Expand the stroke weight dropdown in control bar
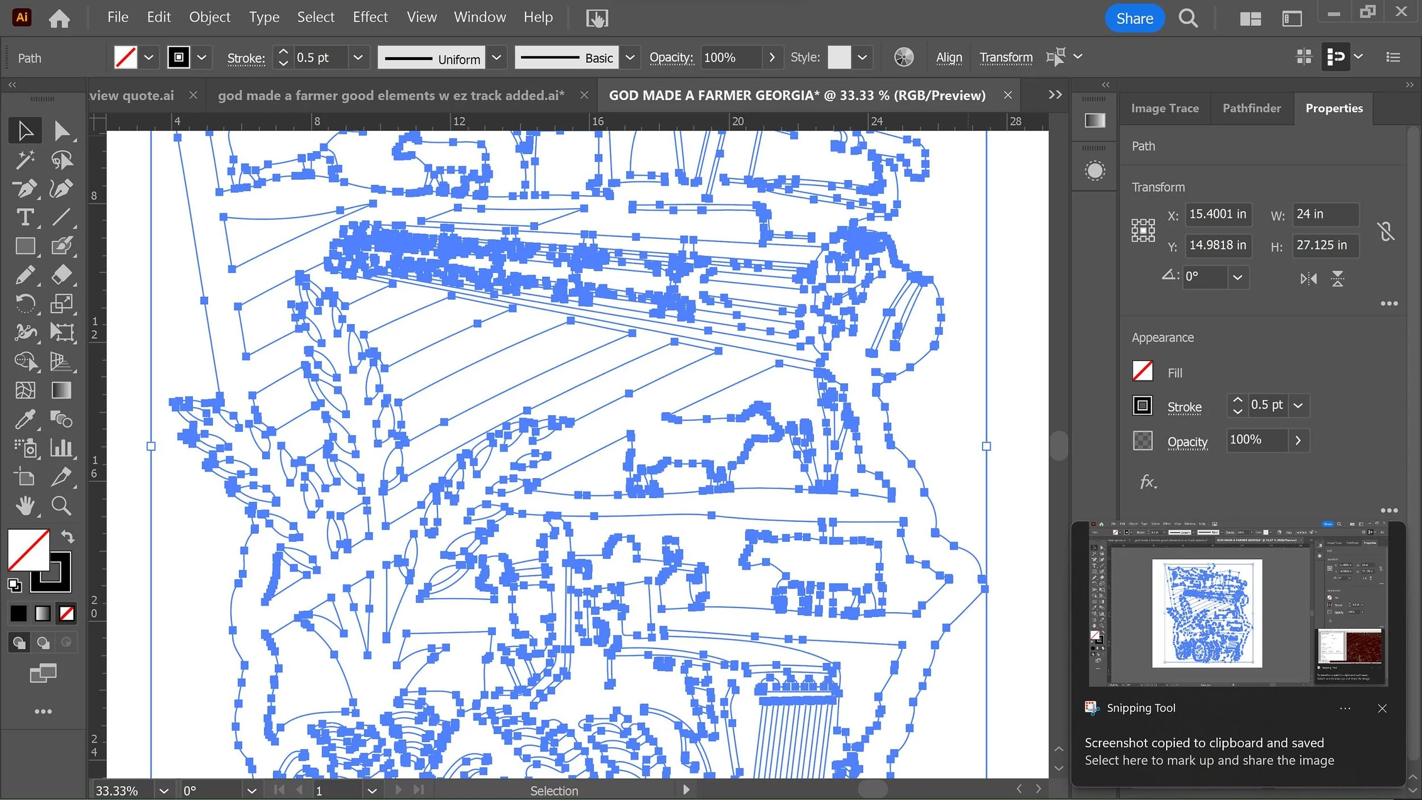Screen dimensions: 1422x800 click(358, 57)
